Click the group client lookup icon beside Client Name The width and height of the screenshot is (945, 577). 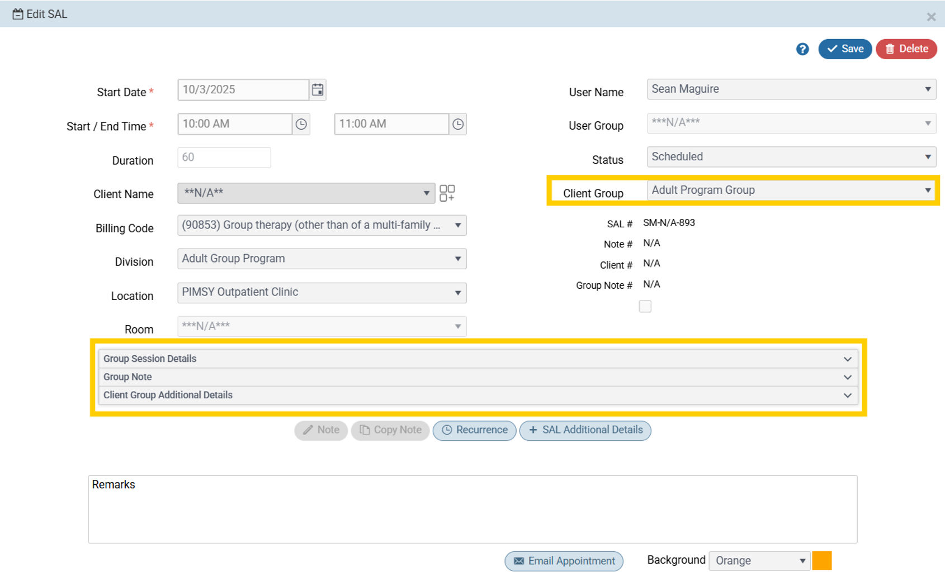447,193
